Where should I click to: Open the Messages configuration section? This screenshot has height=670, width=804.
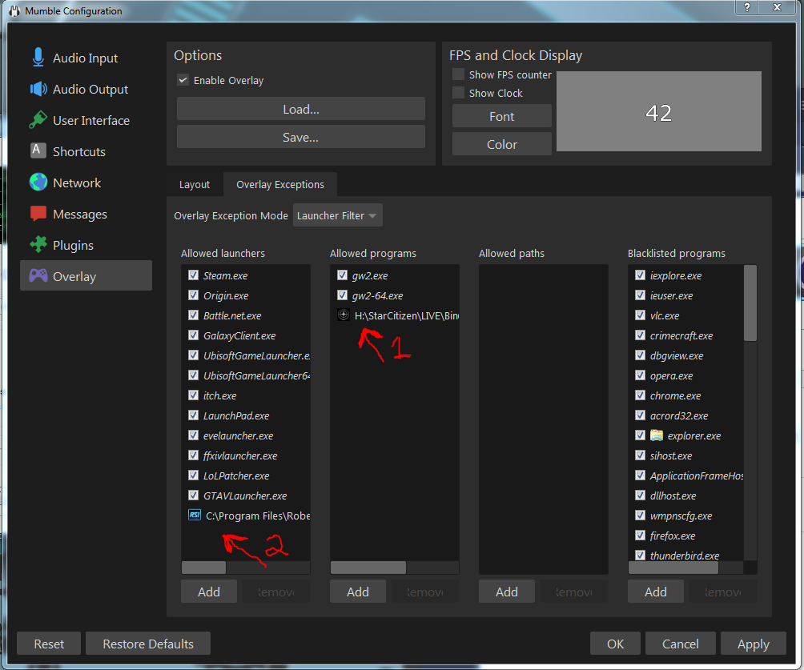click(x=79, y=214)
